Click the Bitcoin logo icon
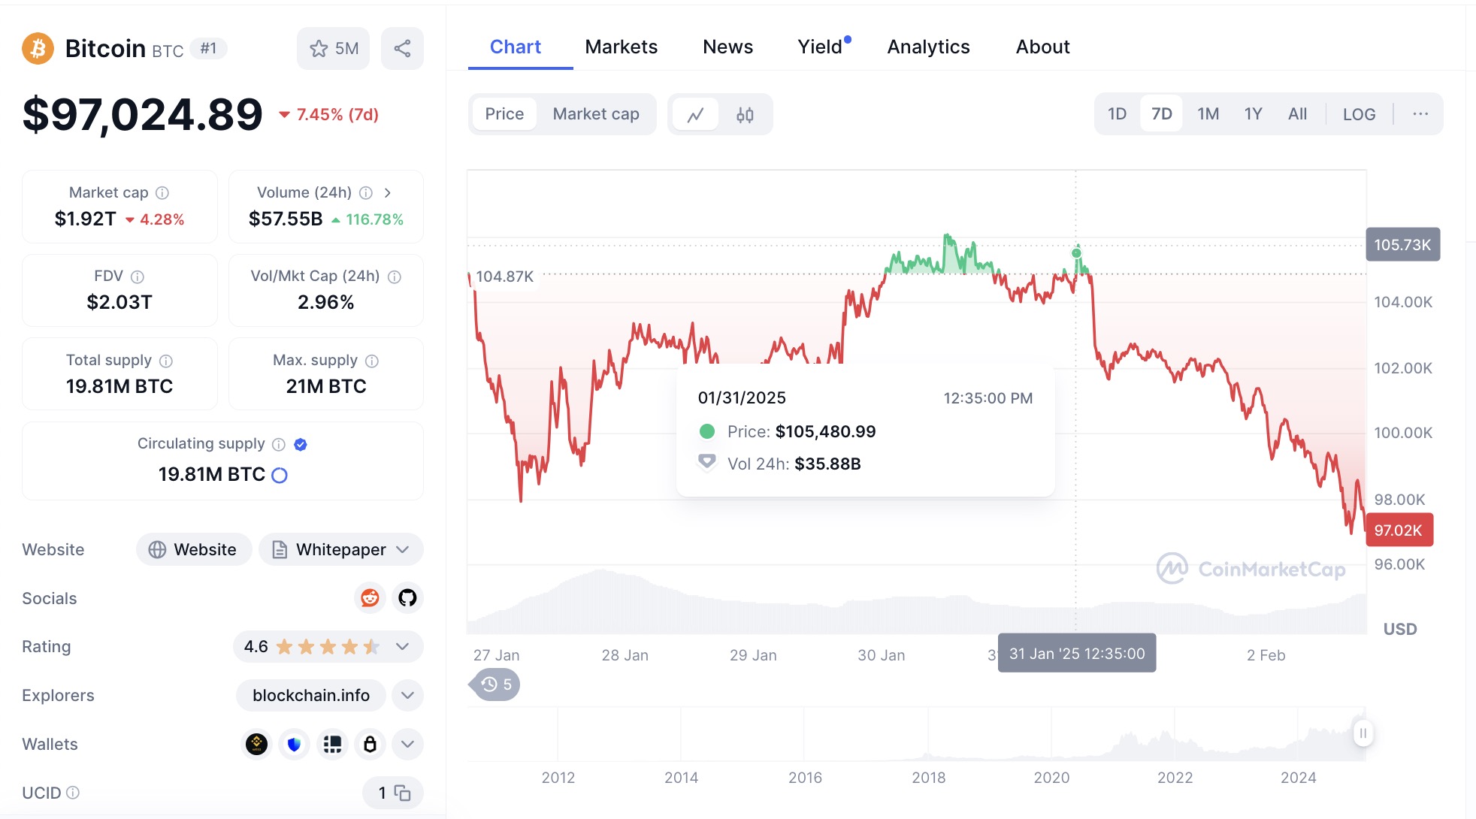 click(x=38, y=49)
